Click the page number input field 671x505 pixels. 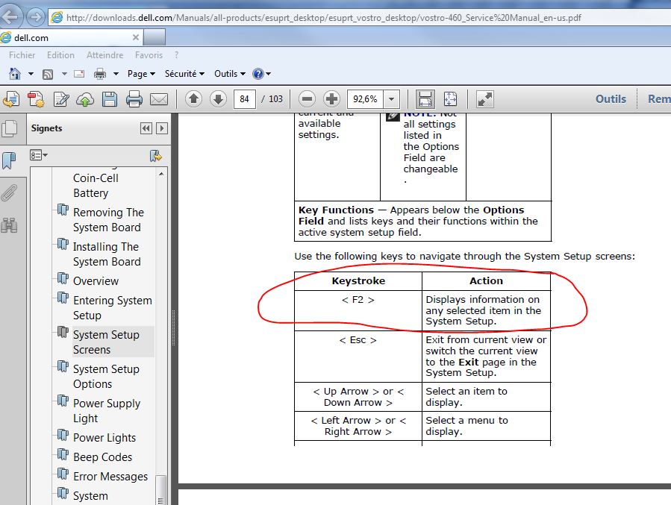click(x=244, y=99)
